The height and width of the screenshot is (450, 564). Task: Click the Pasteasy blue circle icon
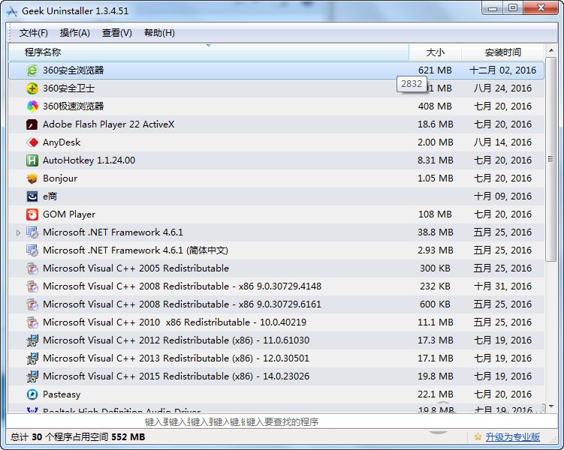coord(32,394)
